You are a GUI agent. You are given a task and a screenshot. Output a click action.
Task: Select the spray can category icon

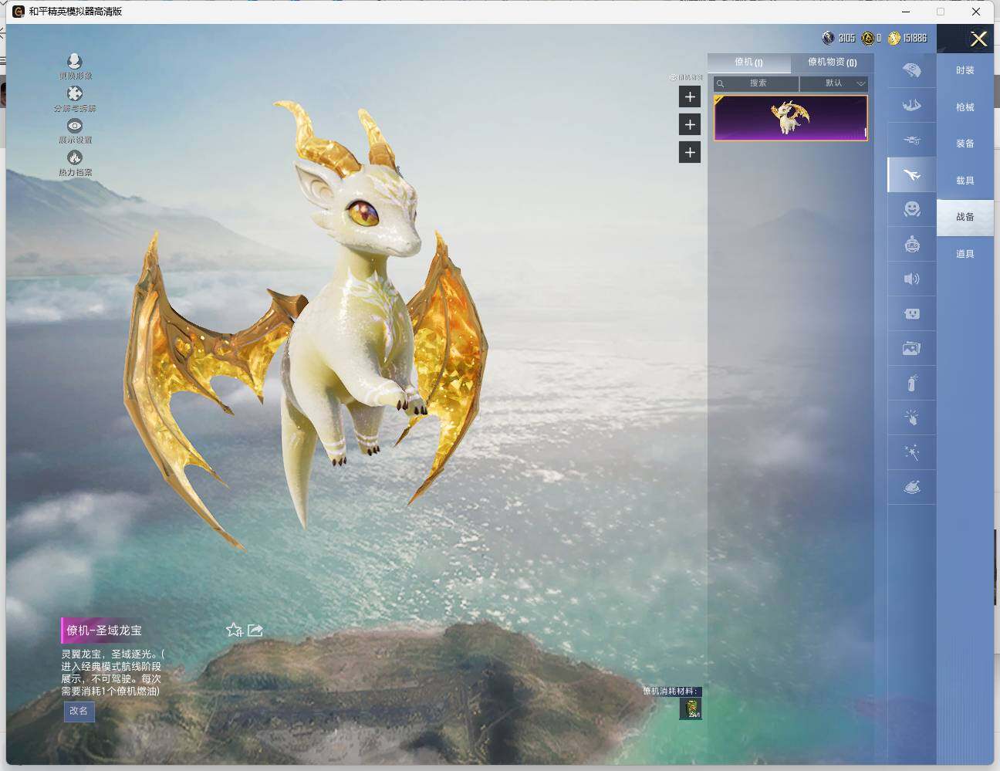(911, 383)
